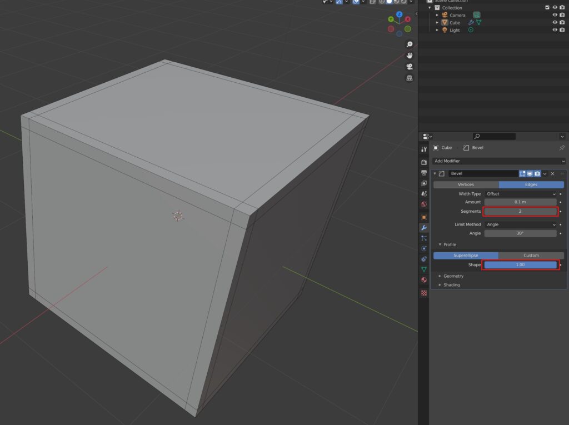The height and width of the screenshot is (425, 569).
Task: Expand the Geometry section of the Bevel modifier
Action: tap(452, 276)
